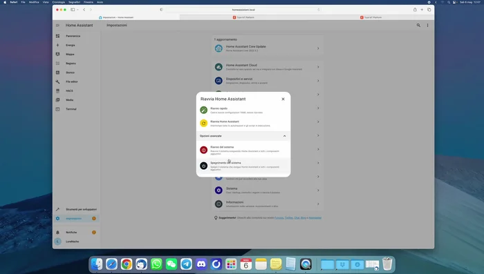
Task: Click the Forums community link
Action: tap(279, 218)
